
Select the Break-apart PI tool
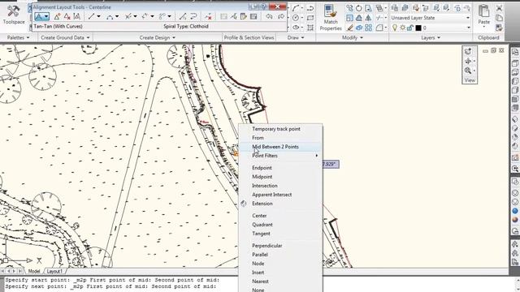point(77,16)
